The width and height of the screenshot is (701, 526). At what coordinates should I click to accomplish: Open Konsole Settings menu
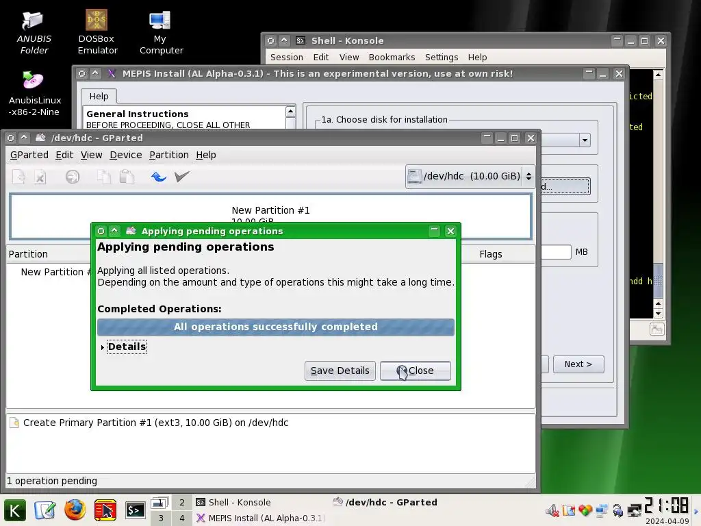(442, 58)
